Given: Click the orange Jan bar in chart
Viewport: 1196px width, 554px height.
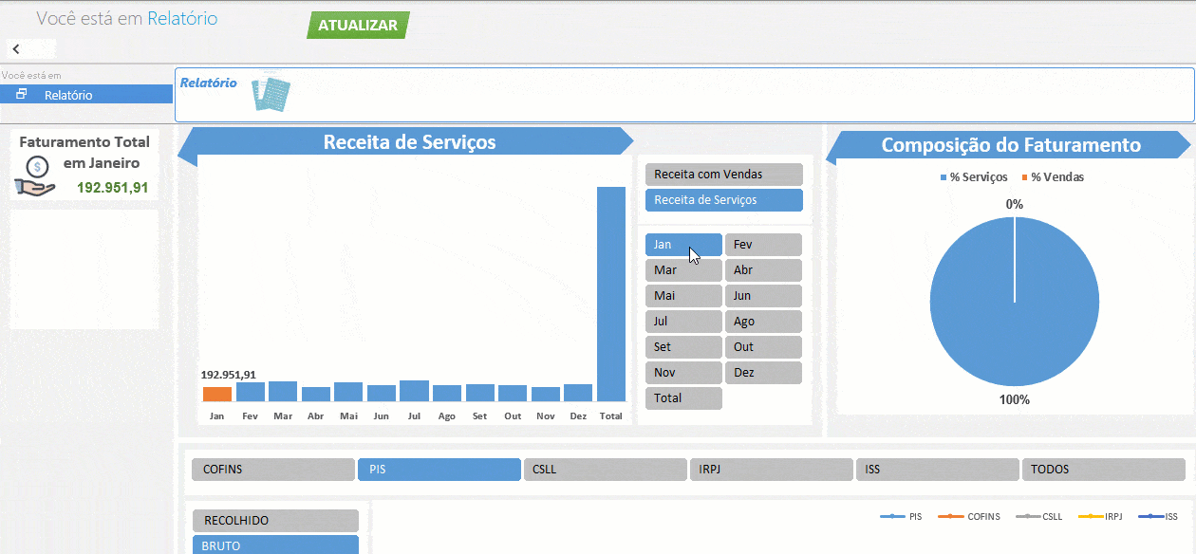Looking at the screenshot, I should pyautogui.click(x=217, y=394).
